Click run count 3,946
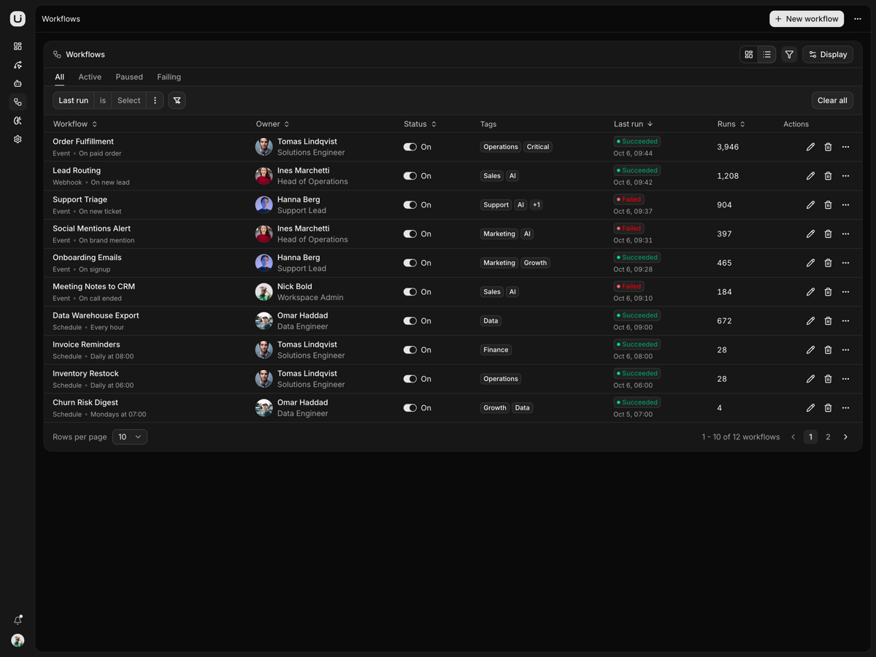876x657 pixels. click(x=728, y=147)
